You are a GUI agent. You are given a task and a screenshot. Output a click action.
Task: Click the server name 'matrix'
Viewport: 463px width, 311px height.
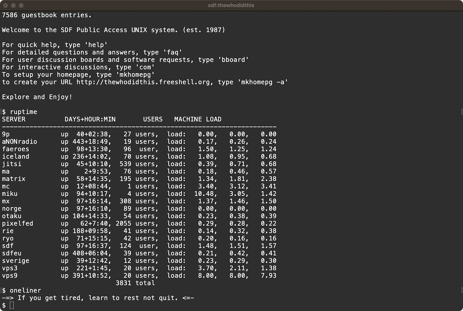point(14,179)
